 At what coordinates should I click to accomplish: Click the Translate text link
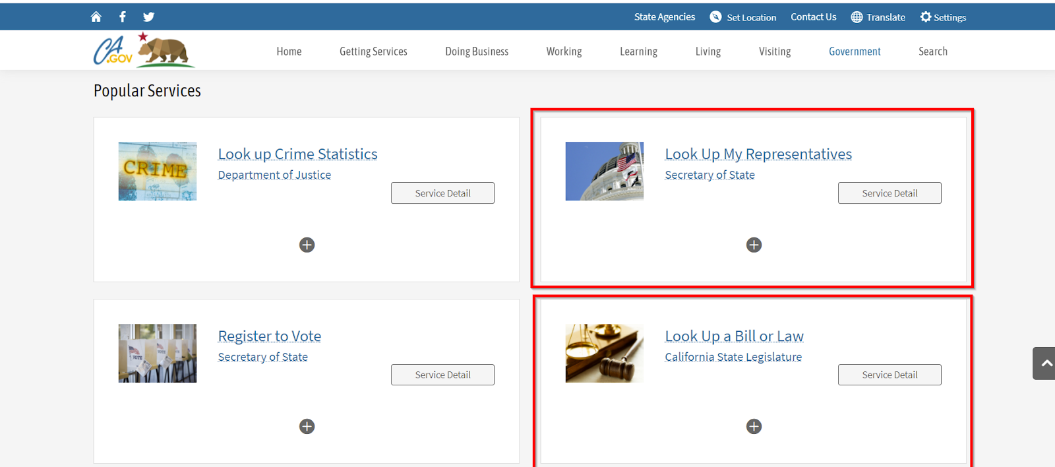[x=886, y=18]
